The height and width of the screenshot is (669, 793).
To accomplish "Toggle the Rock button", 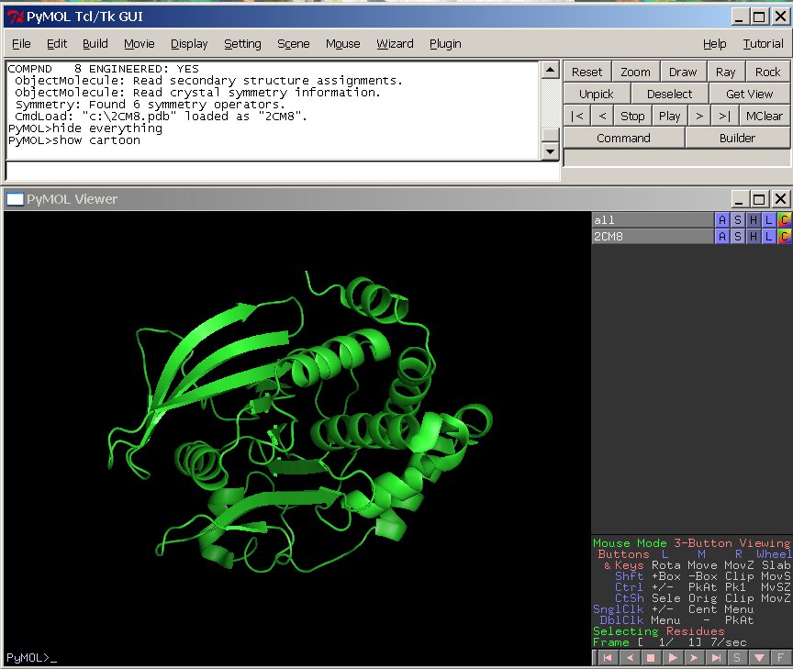I will (x=767, y=72).
